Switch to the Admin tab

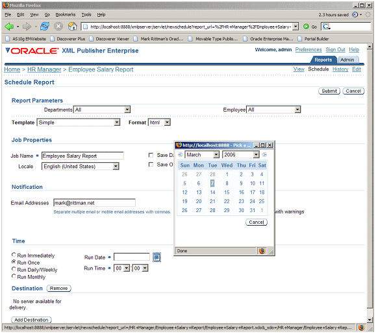347,60
